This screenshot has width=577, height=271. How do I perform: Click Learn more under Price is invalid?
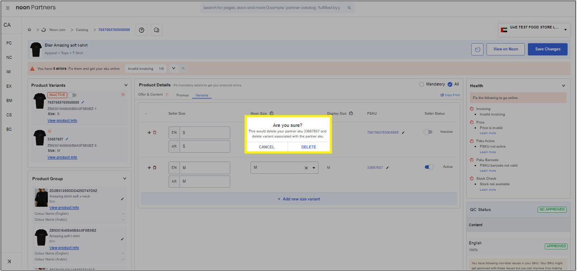(x=487, y=133)
